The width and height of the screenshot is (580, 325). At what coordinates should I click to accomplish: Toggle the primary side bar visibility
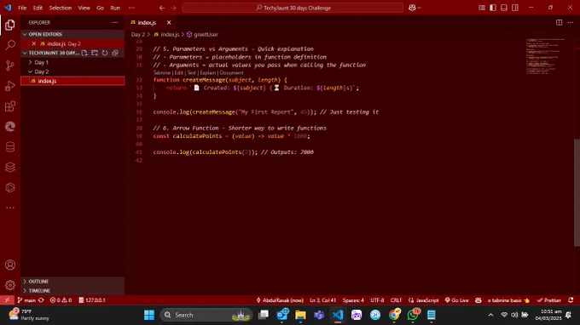point(493,8)
